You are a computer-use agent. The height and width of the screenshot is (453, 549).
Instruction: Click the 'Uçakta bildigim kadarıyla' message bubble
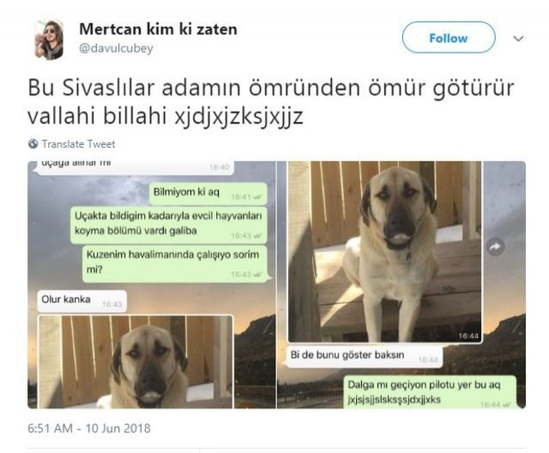click(x=168, y=225)
